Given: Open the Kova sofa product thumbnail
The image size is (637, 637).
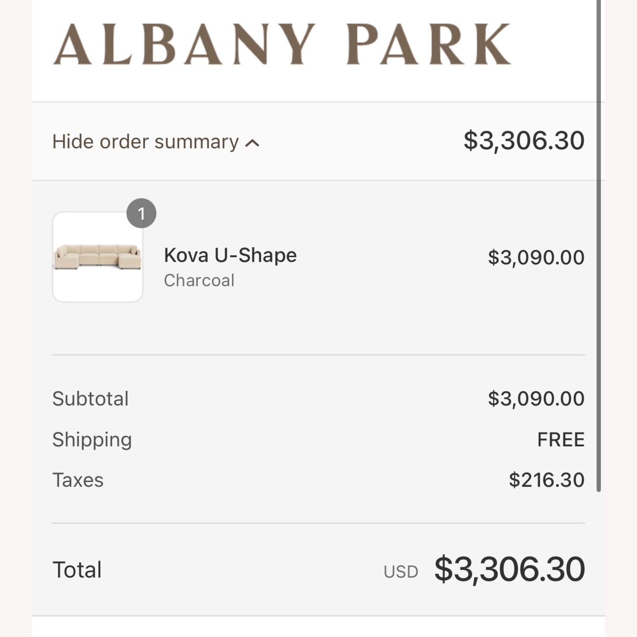Looking at the screenshot, I should point(97,257).
